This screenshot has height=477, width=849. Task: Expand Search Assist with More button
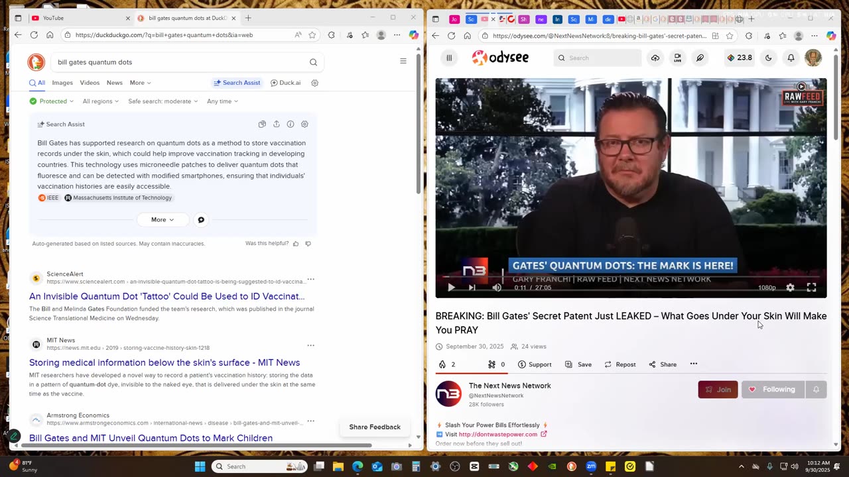pos(162,220)
